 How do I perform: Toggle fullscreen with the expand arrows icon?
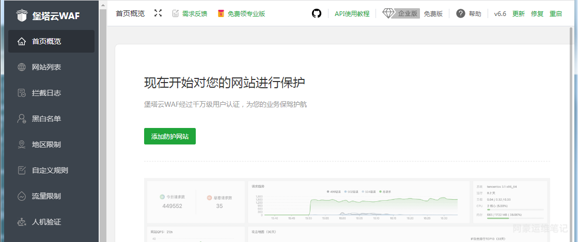tap(158, 13)
